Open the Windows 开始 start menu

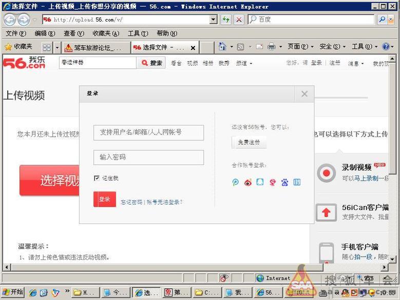[x=13, y=292]
